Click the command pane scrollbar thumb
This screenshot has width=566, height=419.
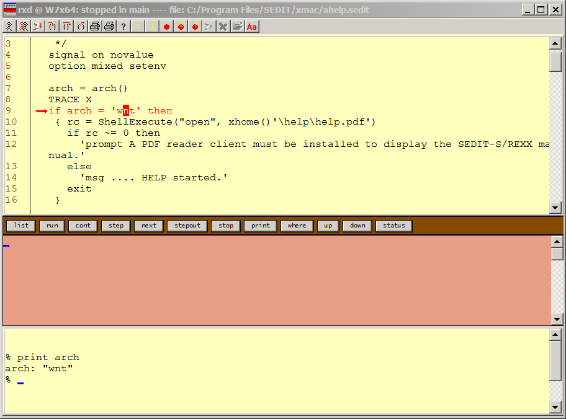[555, 361]
